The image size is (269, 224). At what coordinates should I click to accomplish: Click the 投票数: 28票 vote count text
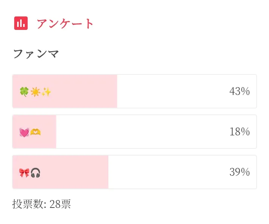[x=41, y=204]
